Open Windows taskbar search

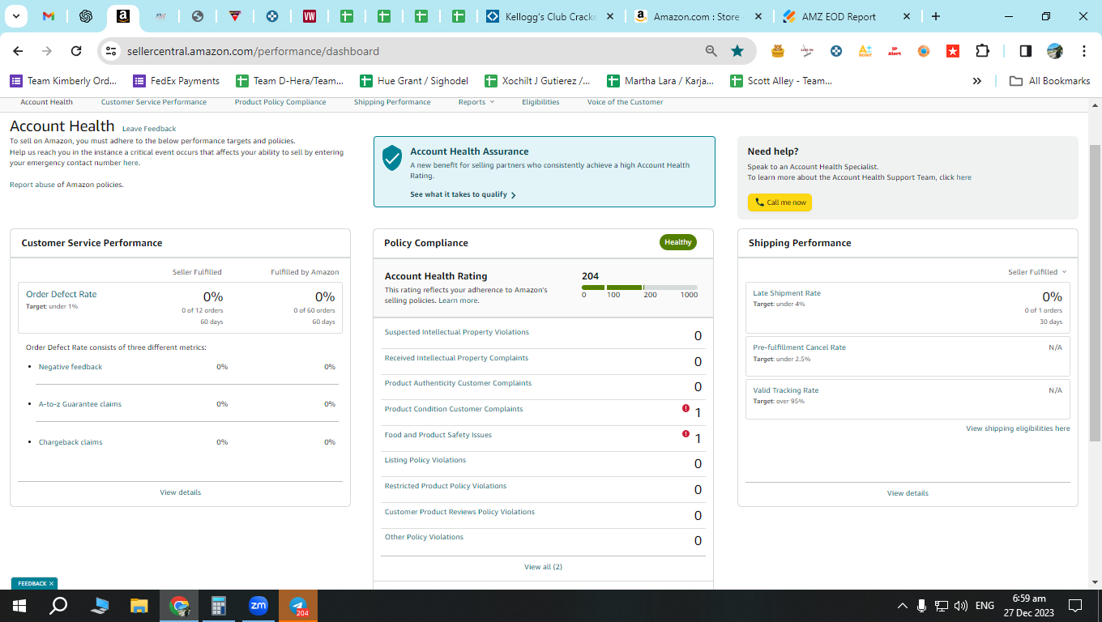coord(58,606)
